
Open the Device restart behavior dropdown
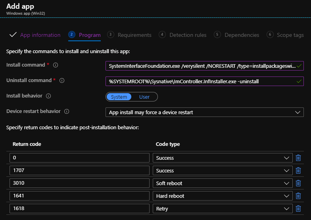tap(205, 113)
